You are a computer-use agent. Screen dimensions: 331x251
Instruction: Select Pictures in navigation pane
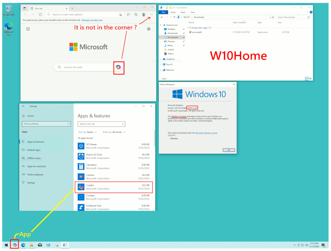pyautogui.click(x=171, y=41)
